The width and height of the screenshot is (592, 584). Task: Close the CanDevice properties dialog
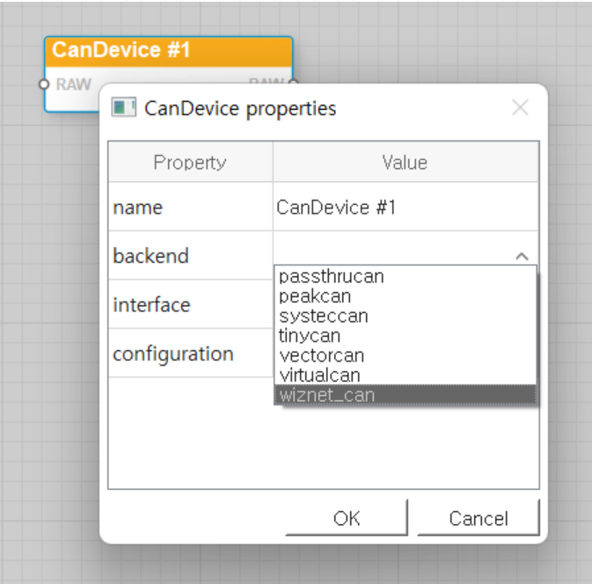click(x=520, y=108)
